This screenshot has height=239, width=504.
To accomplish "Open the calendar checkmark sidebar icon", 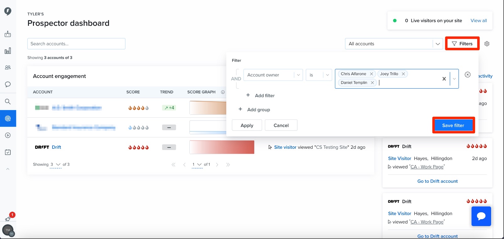I will click(8, 152).
